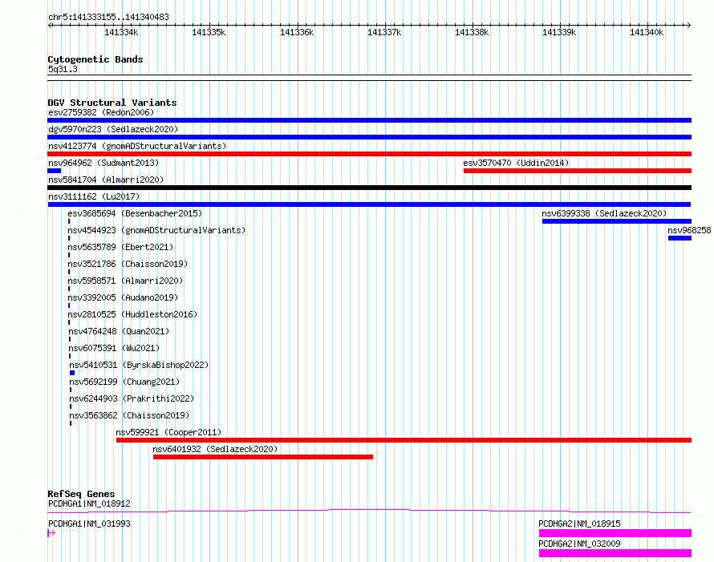Screen dimensions: 714x562
Task: Open nsv5635789 (Ebert2021) variant
Action: coord(120,247)
